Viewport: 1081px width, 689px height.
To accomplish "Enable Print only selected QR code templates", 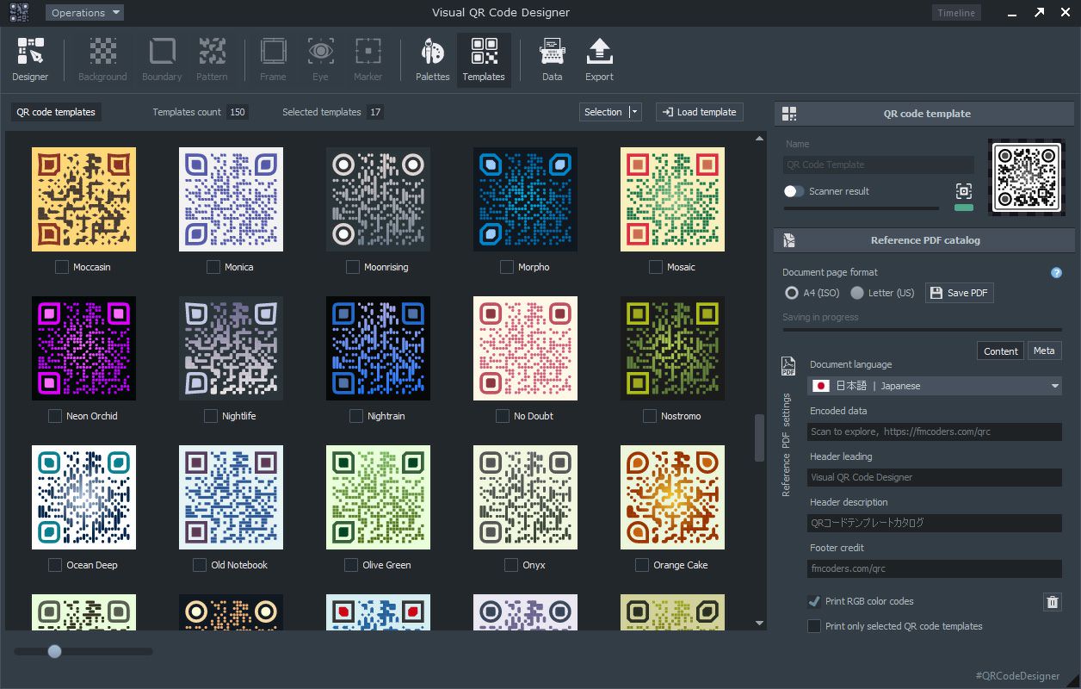I will tap(814, 626).
